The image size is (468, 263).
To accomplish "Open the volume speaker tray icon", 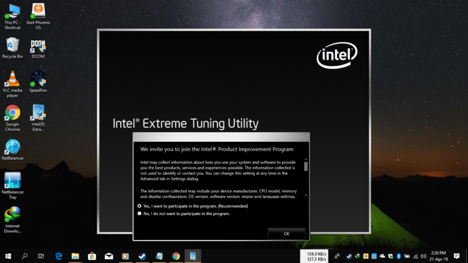I will click(x=424, y=256).
